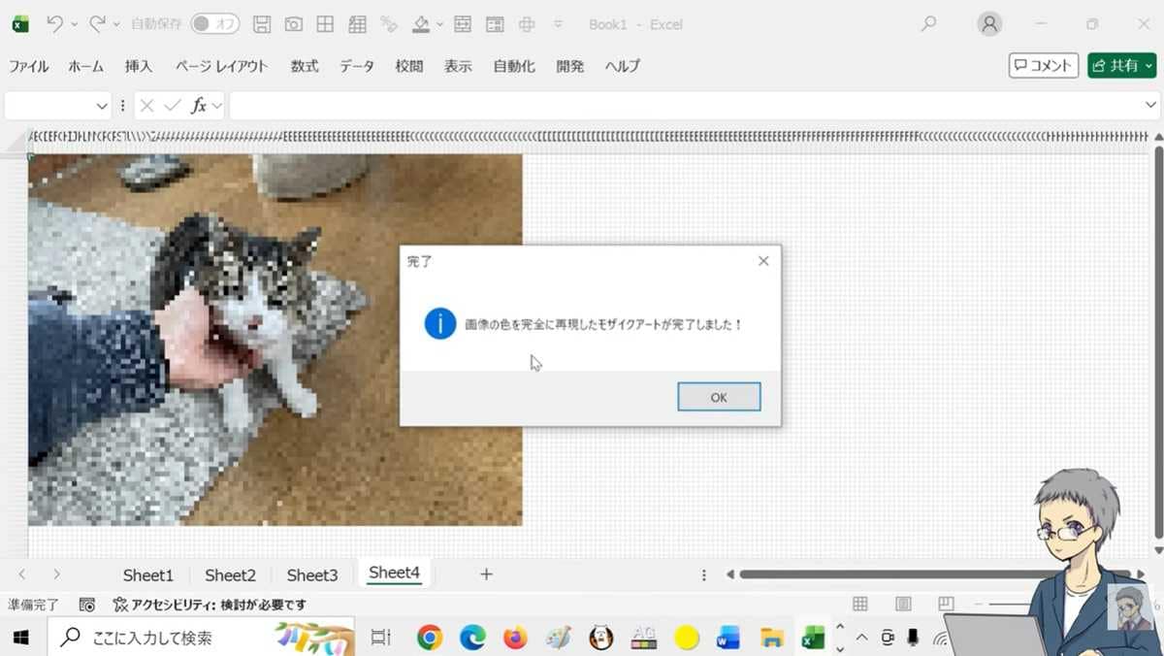Select the Sheet4 tab
The width and height of the screenshot is (1164, 656).
[394, 574]
